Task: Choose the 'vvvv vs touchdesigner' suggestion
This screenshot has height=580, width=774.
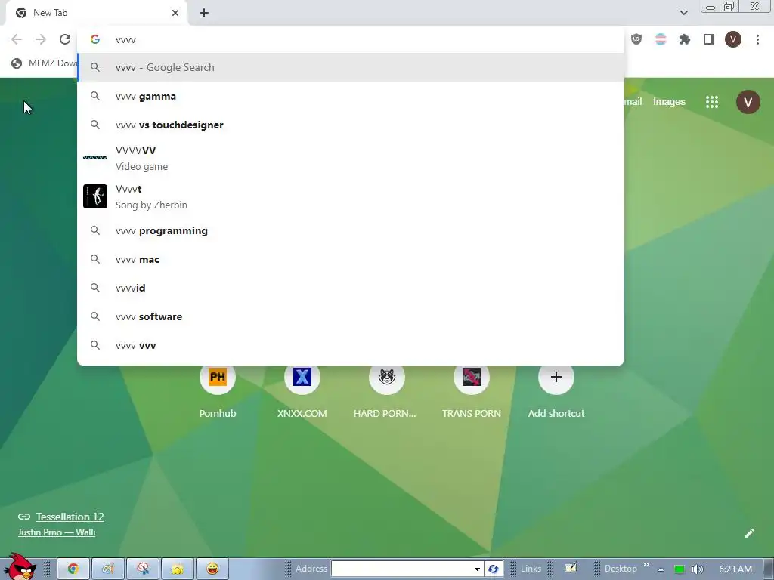Action: pos(351,125)
